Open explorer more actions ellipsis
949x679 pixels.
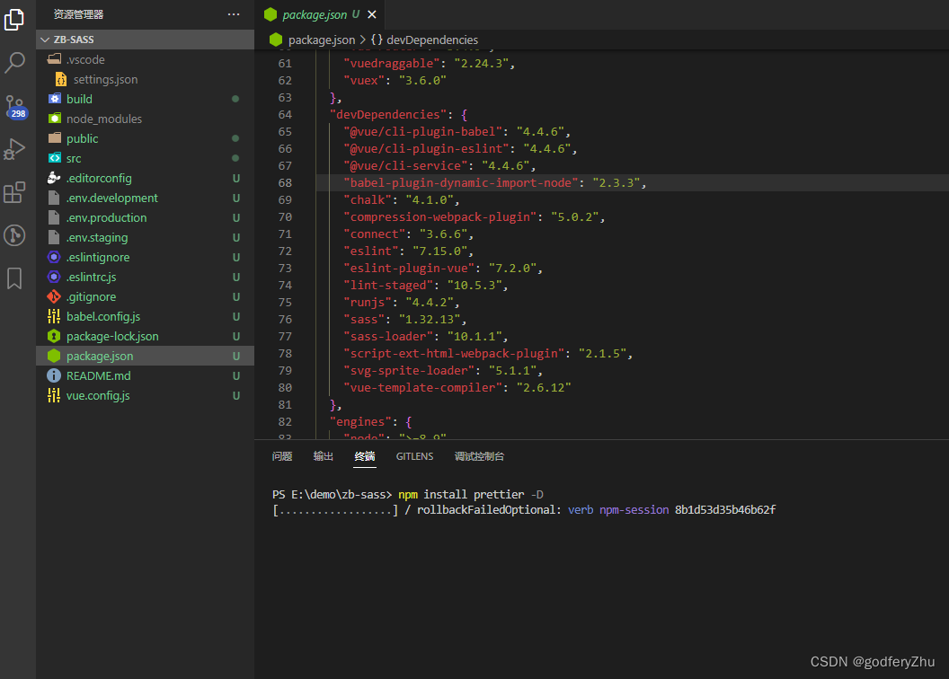[234, 13]
